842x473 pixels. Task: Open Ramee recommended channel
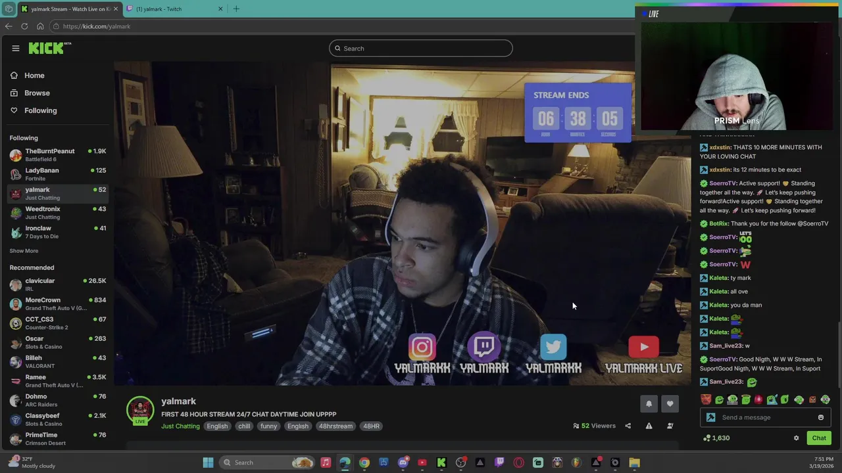click(x=58, y=381)
